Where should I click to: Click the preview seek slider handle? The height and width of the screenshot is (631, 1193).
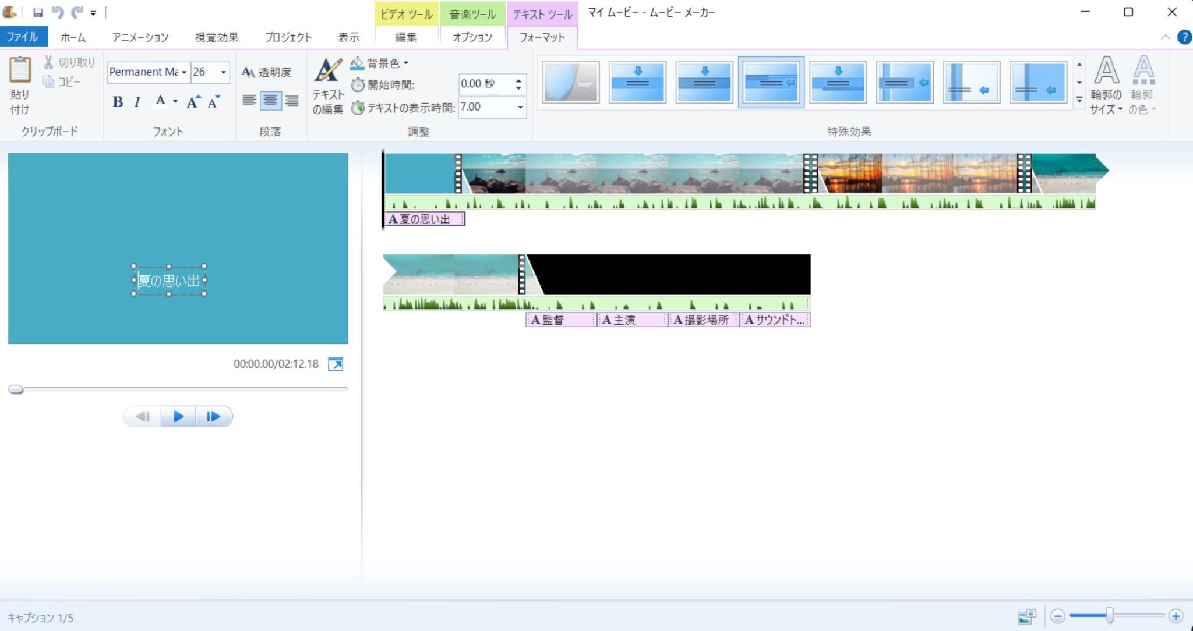pyautogui.click(x=16, y=389)
